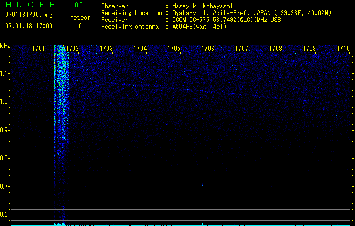
Task: Click the 0.6 kHz frequency label
Action: tap(5, 215)
